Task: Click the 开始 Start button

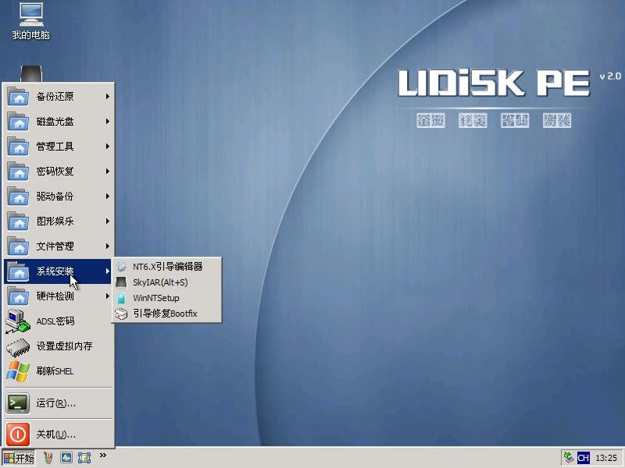Action: 19,458
